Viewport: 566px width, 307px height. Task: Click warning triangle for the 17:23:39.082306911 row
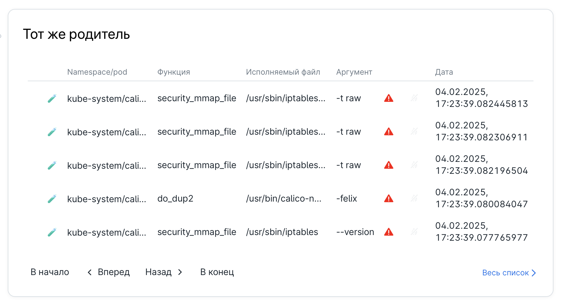tap(389, 132)
